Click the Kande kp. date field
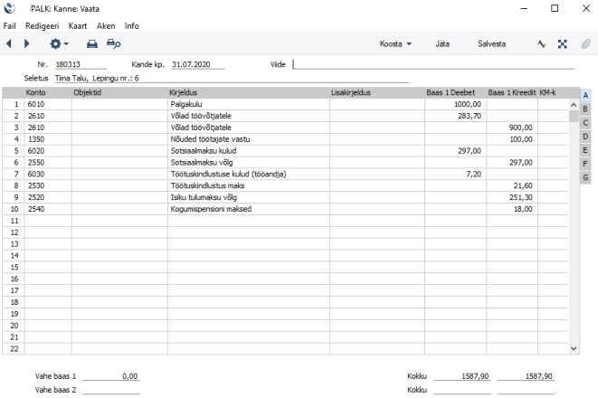This screenshot has height=398, width=598. point(198,64)
